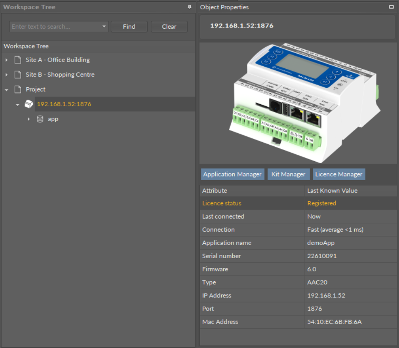Collapse the Project tree node
The image size is (399, 348).
click(x=6, y=89)
